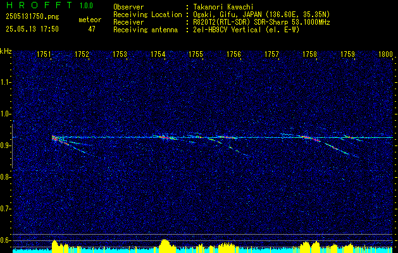Click the 0.9 kHz frequency label
The height and width of the screenshot is (253, 398).
[x=5, y=145]
